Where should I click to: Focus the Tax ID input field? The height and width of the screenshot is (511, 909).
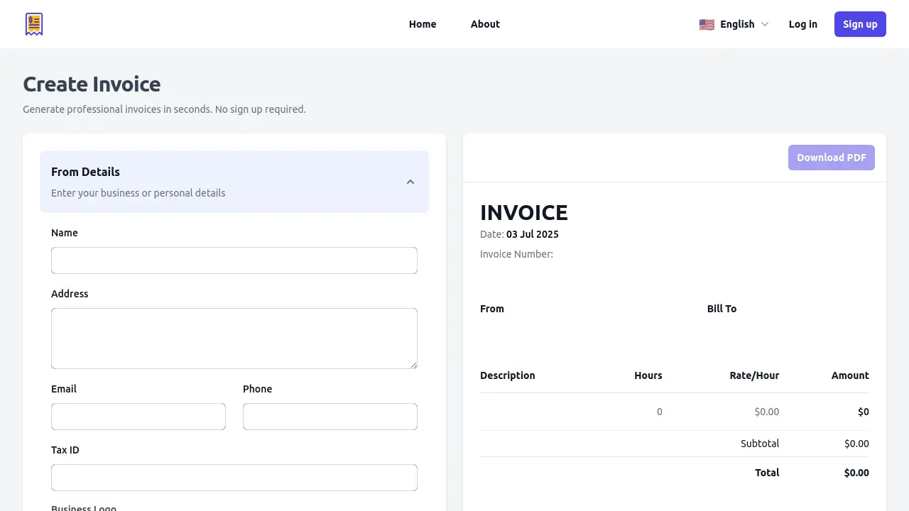(234, 478)
